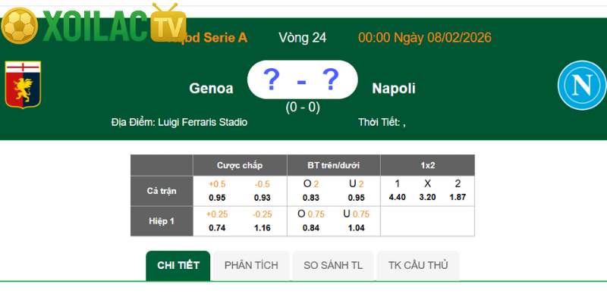Choose the 1x2 away win odds 1.87

(458, 191)
